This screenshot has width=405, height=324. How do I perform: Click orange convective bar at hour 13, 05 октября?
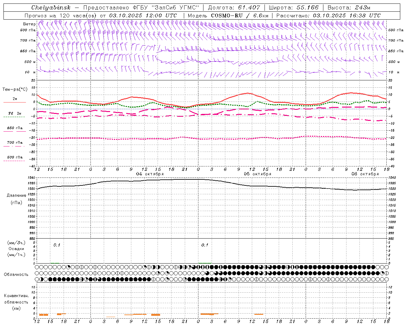click(259, 314)
